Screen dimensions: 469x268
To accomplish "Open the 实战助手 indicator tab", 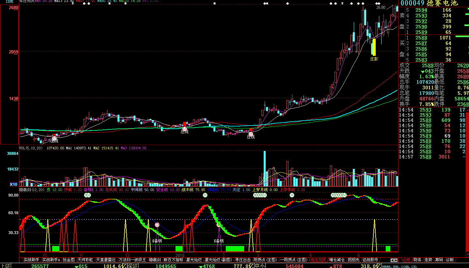I will click(x=31, y=260).
